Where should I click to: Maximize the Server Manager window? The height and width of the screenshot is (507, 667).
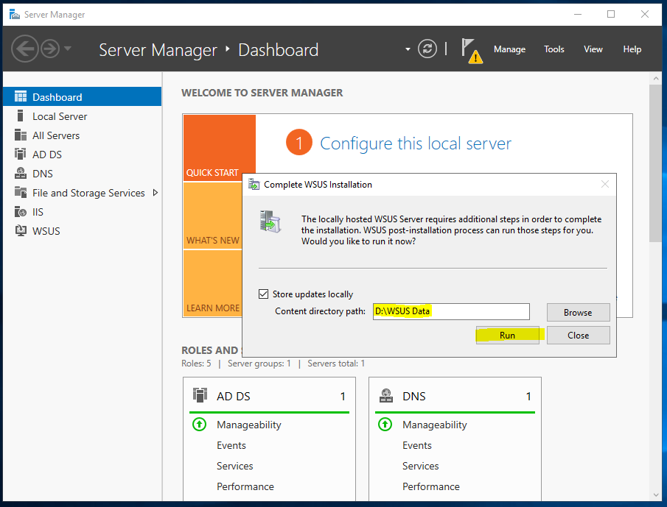pos(611,14)
